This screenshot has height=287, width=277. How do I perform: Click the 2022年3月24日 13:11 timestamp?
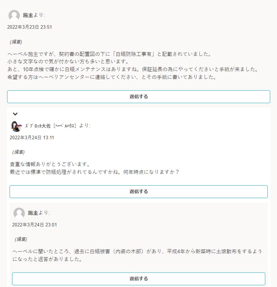coord(32,137)
